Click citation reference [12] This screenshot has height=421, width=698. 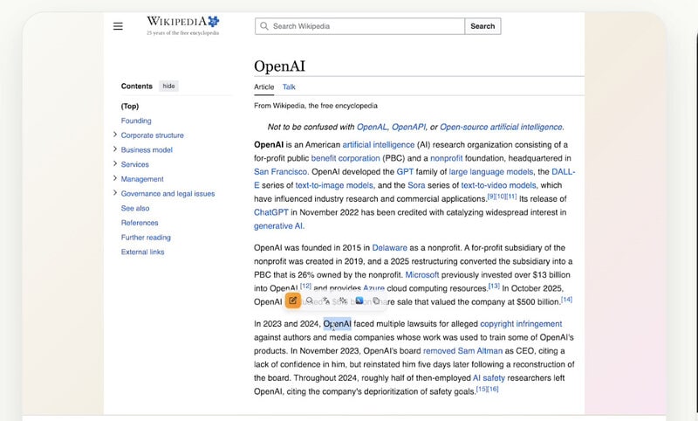click(306, 286)
